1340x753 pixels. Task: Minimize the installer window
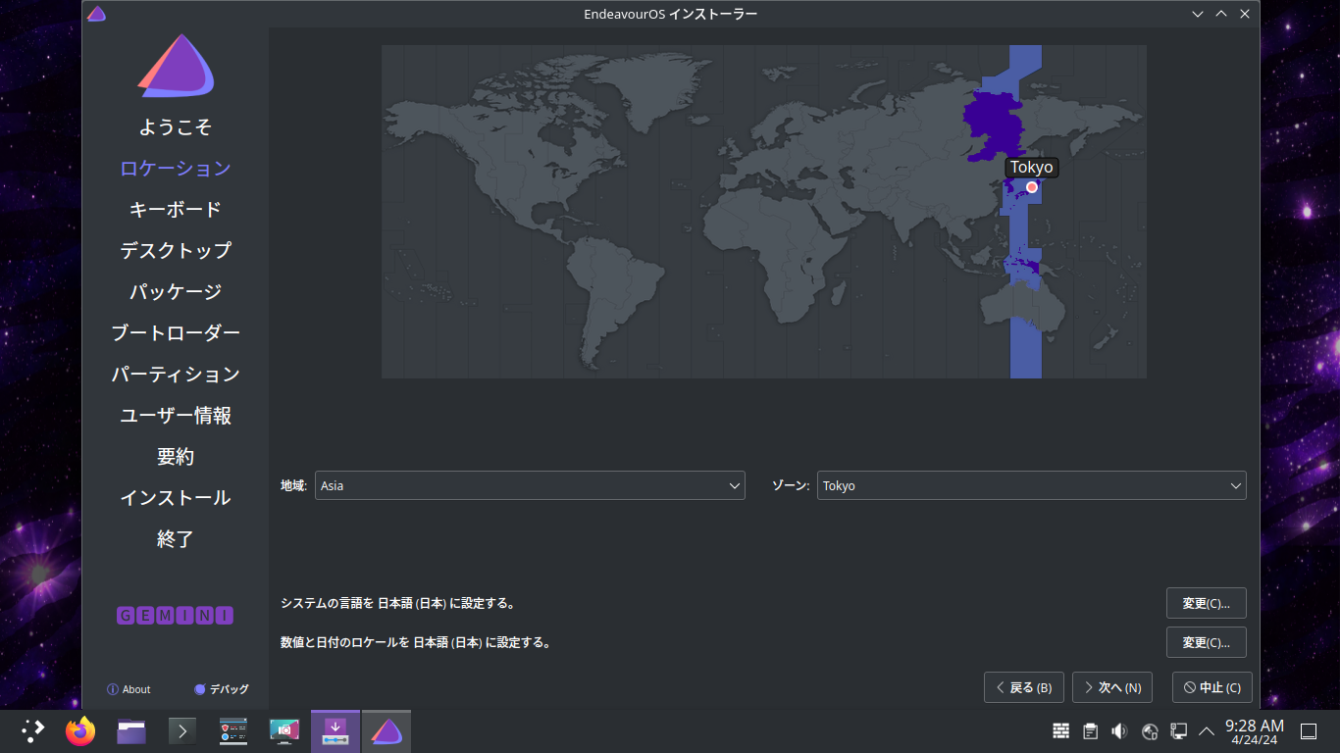click(1198, 14)
